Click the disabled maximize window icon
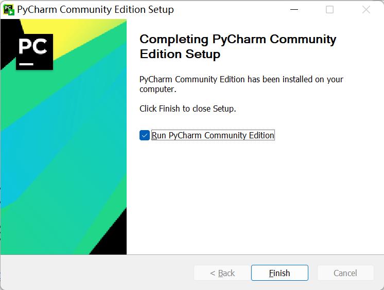This screenshot has width=384, height=290. click(x=329, y=10)
